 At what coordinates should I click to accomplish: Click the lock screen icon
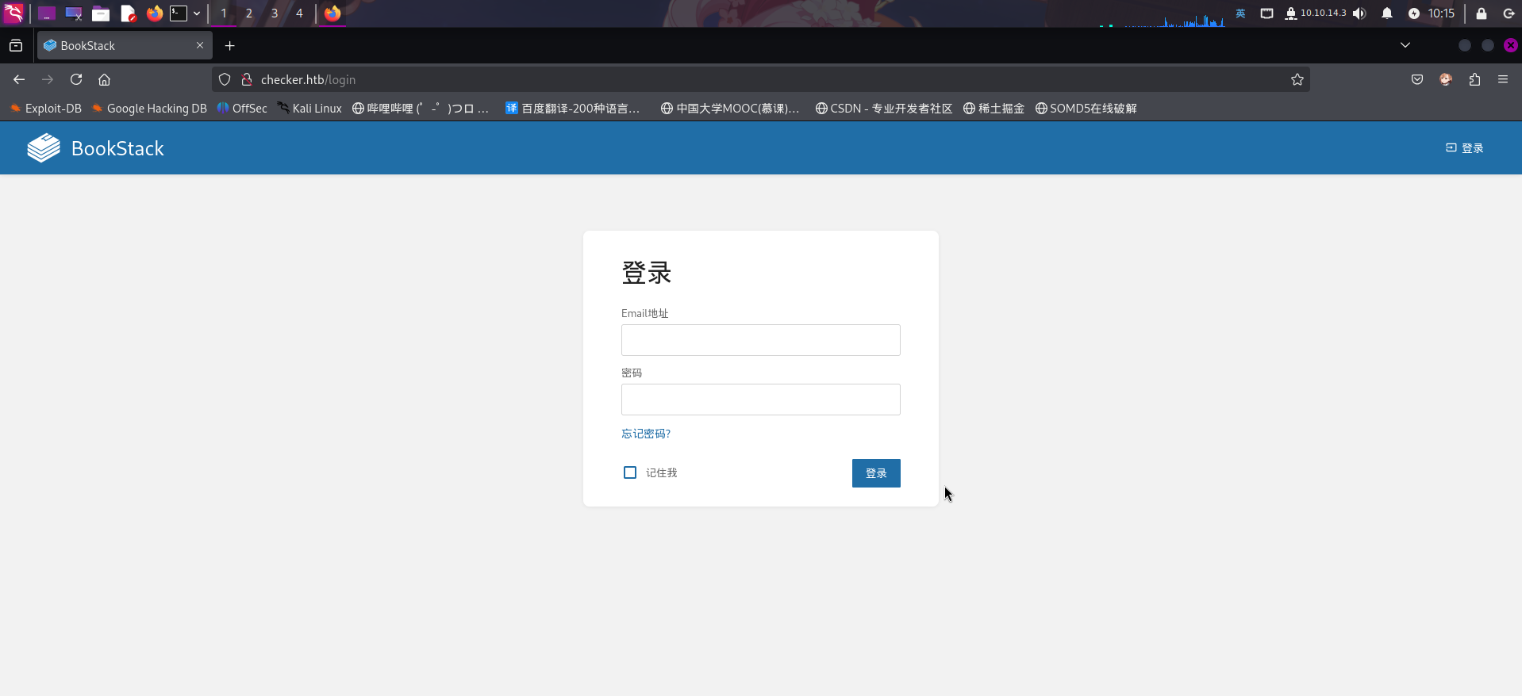click(x=1482, y=13)
